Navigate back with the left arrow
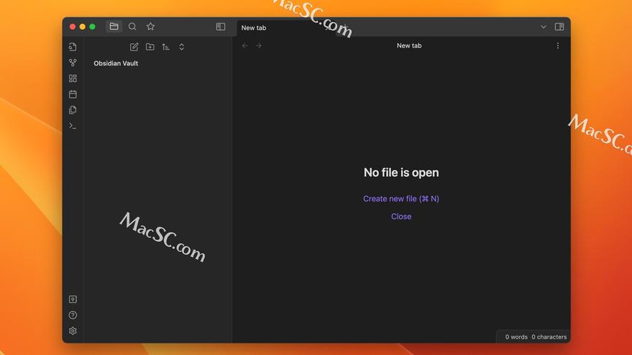632x355 pixels. [x=245, y=46]
